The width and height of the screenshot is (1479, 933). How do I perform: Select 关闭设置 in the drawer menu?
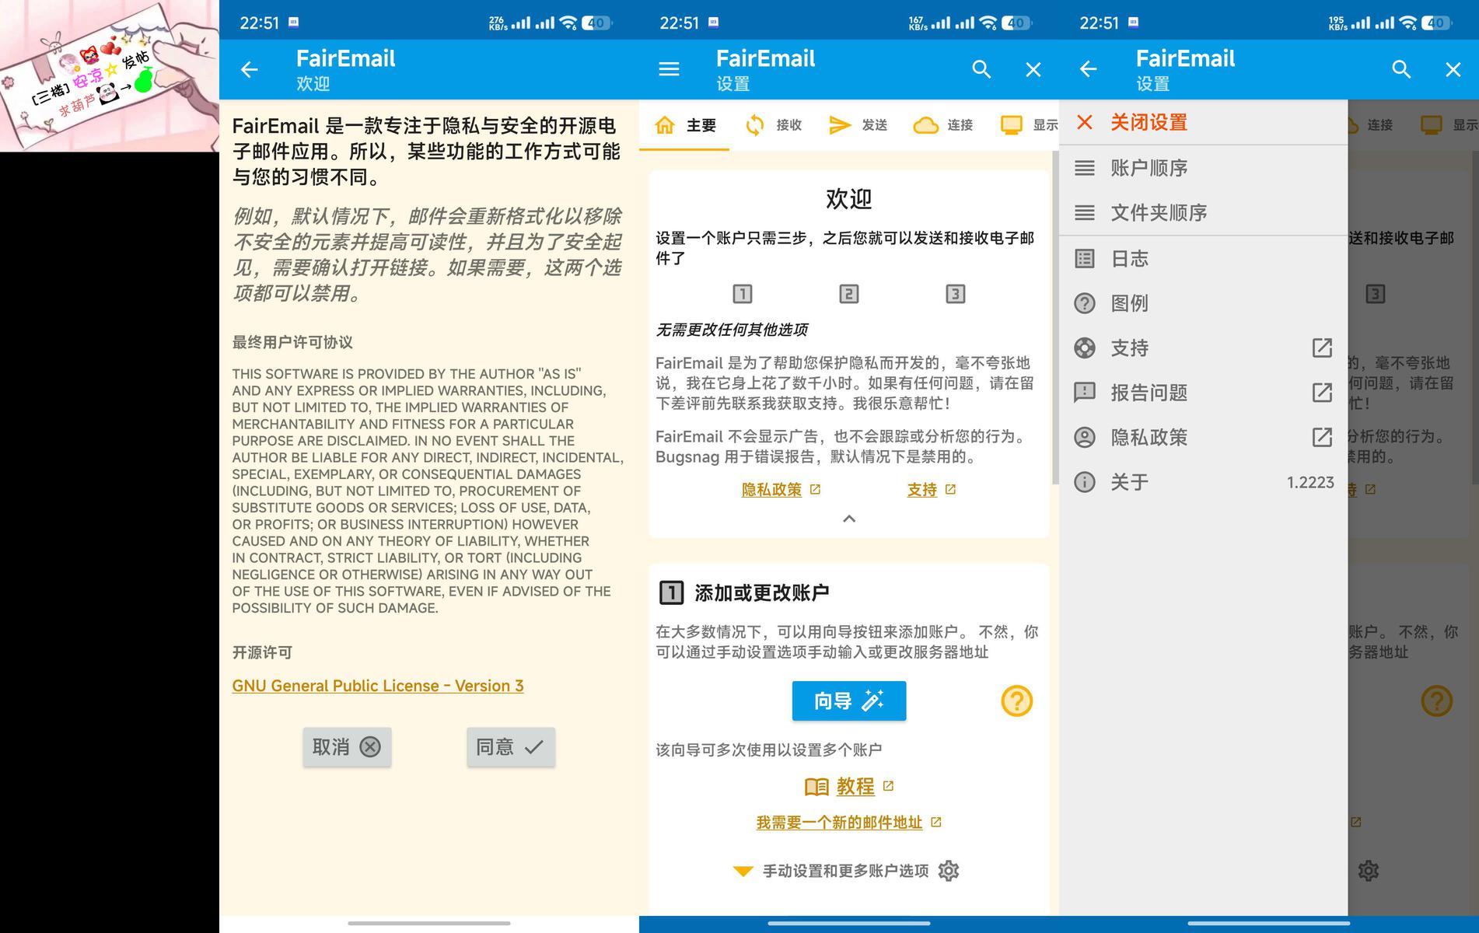click(x=1204, y=122)
